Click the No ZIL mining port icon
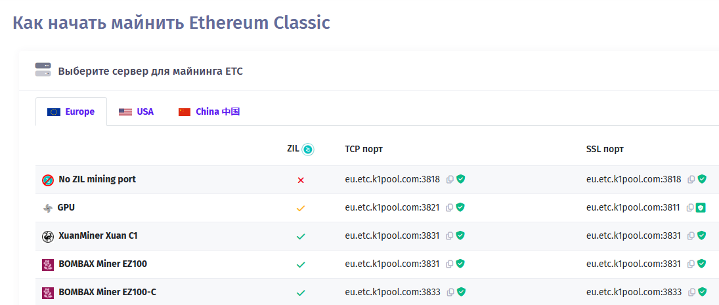 48,180
